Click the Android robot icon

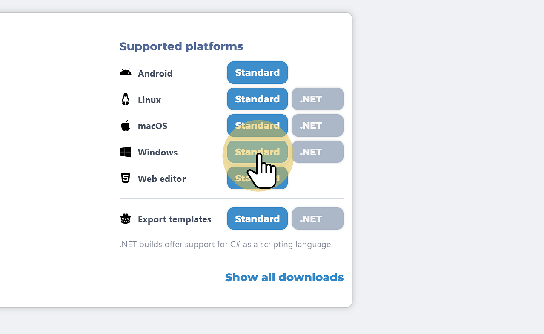coord(126,73)
